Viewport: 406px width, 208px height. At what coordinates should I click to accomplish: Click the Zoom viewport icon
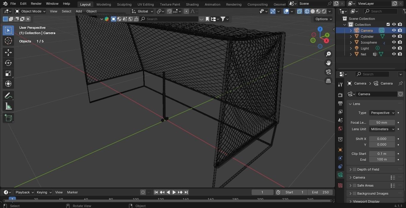pyautogui.click(x=328, y=54)
